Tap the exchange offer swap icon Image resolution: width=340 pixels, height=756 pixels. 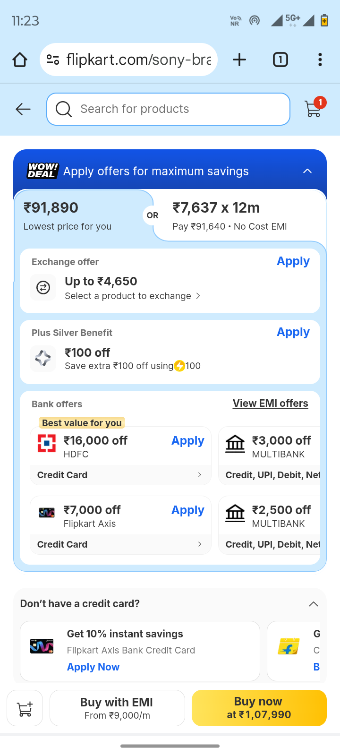coord(43,287)
